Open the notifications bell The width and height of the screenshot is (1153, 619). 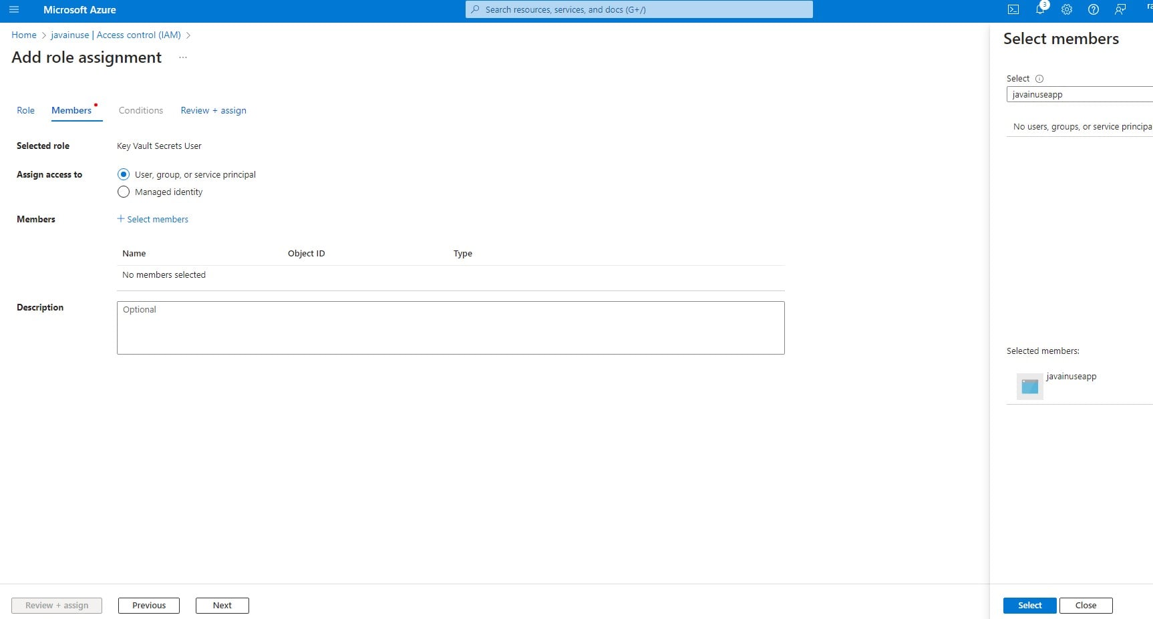(x=1040, y=9)
